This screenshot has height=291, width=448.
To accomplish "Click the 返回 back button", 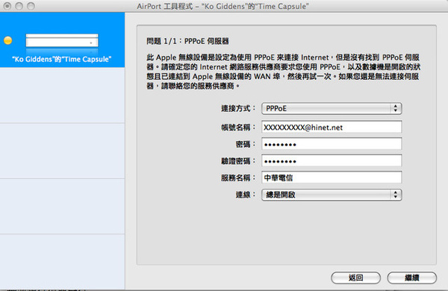I will [355, 278].
